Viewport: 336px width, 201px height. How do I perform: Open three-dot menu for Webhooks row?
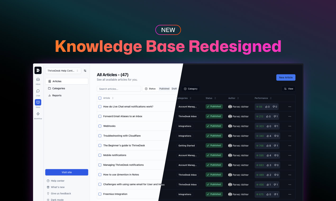pyautogui.click(x=290, y=126)
